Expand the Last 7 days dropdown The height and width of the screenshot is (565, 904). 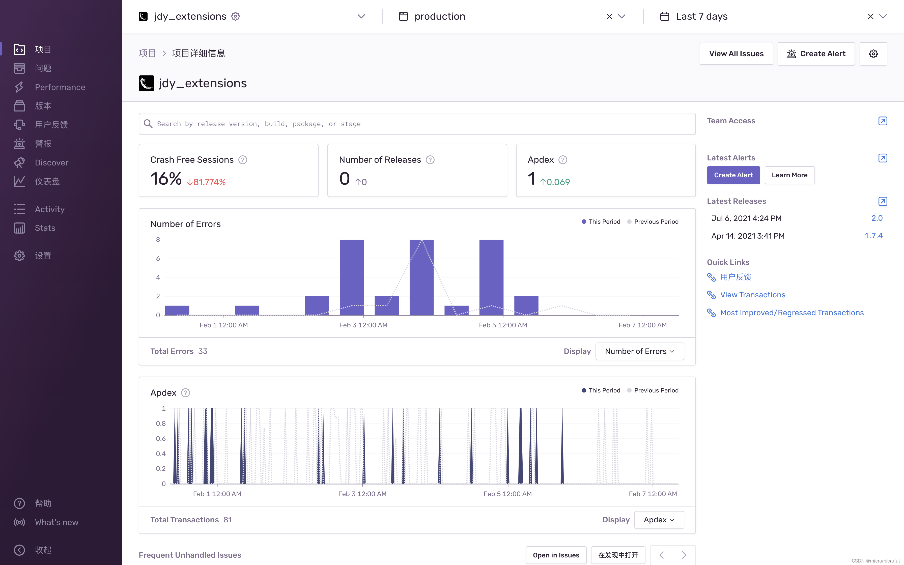pos(883,16)
